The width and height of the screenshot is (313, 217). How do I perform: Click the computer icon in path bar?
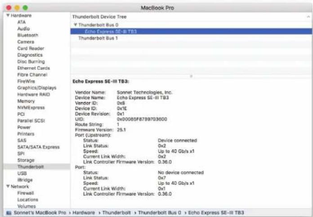point(9,213)
